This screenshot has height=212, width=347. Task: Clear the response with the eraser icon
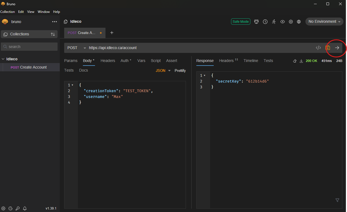click(x=295, y=61)
